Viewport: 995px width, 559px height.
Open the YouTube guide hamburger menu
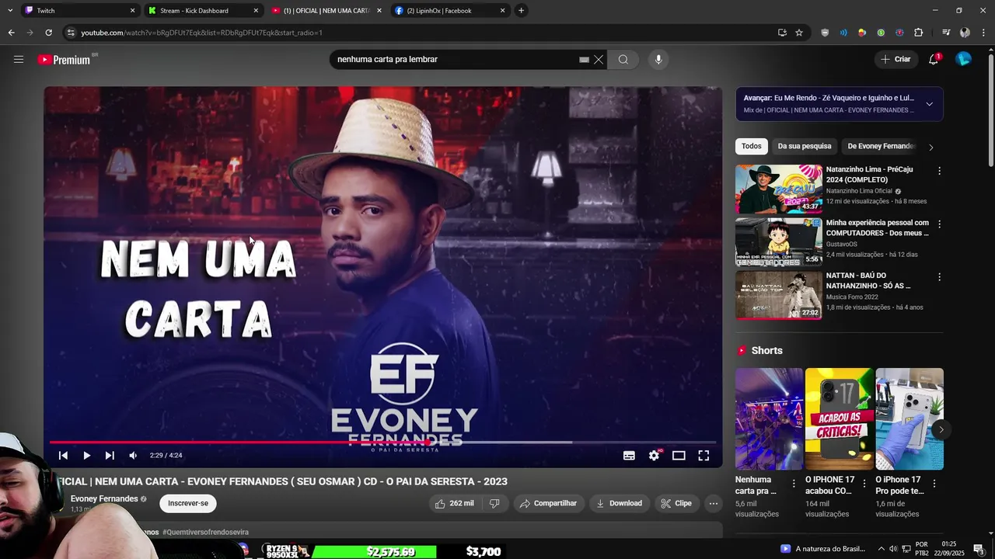pyautogui.click(x=19, y=59)
